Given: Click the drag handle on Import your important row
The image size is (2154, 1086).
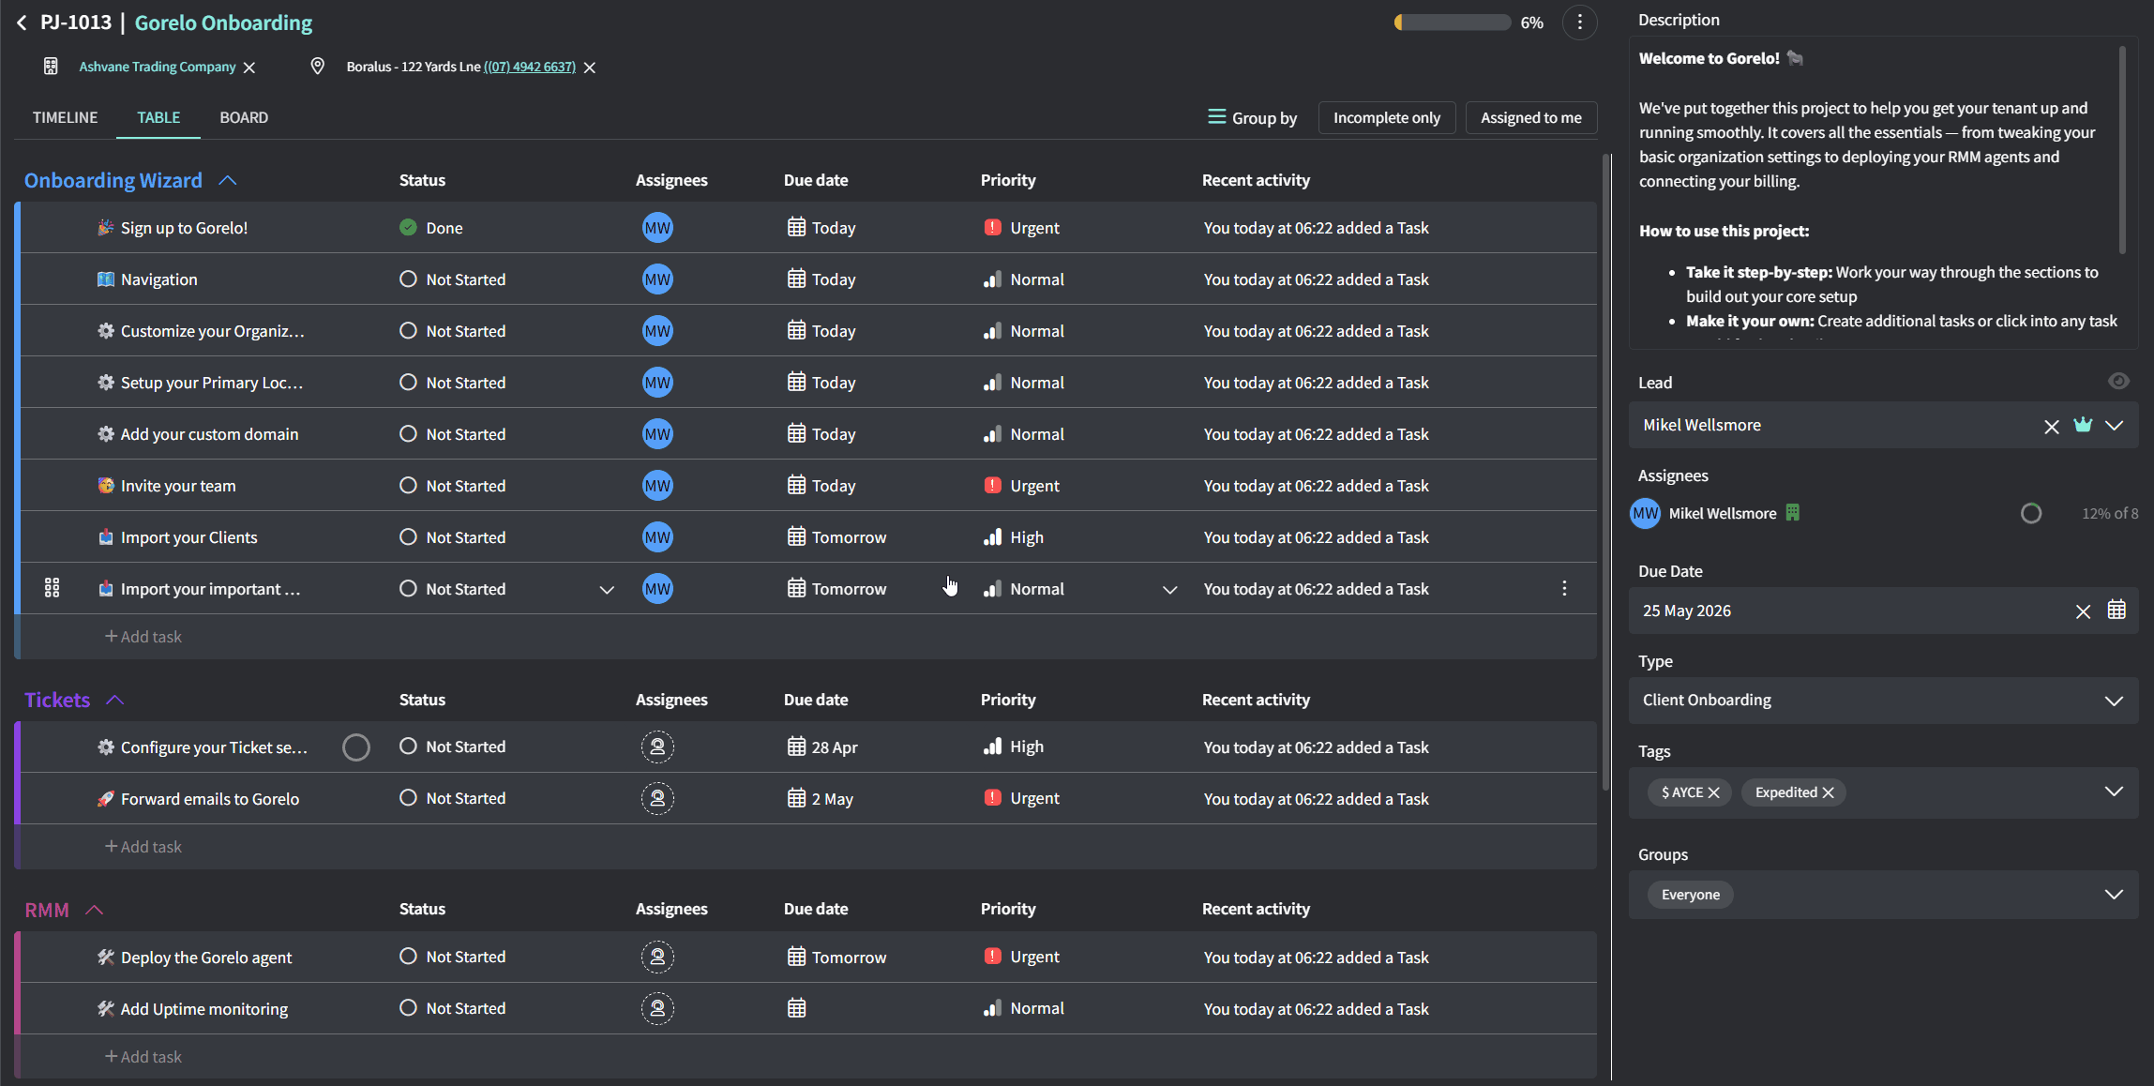Looking at the screenshot, I should [x=53, y=588].
